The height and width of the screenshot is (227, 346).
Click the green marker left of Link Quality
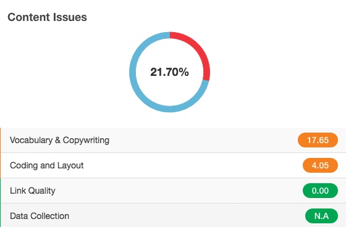tap(1, 191)
